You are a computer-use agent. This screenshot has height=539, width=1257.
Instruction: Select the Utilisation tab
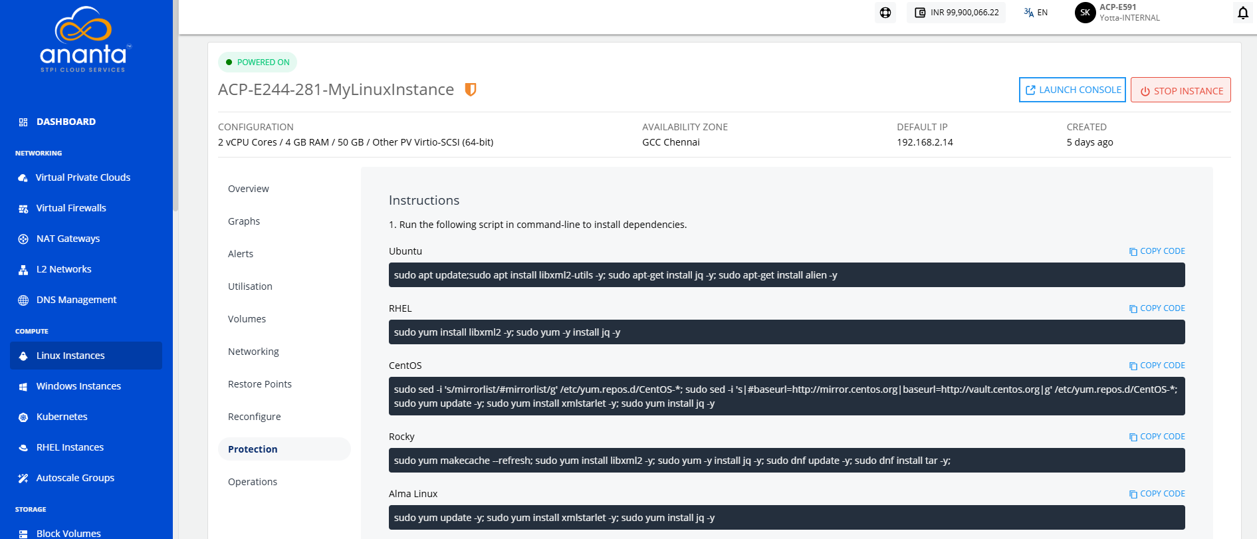pos(250,286)
